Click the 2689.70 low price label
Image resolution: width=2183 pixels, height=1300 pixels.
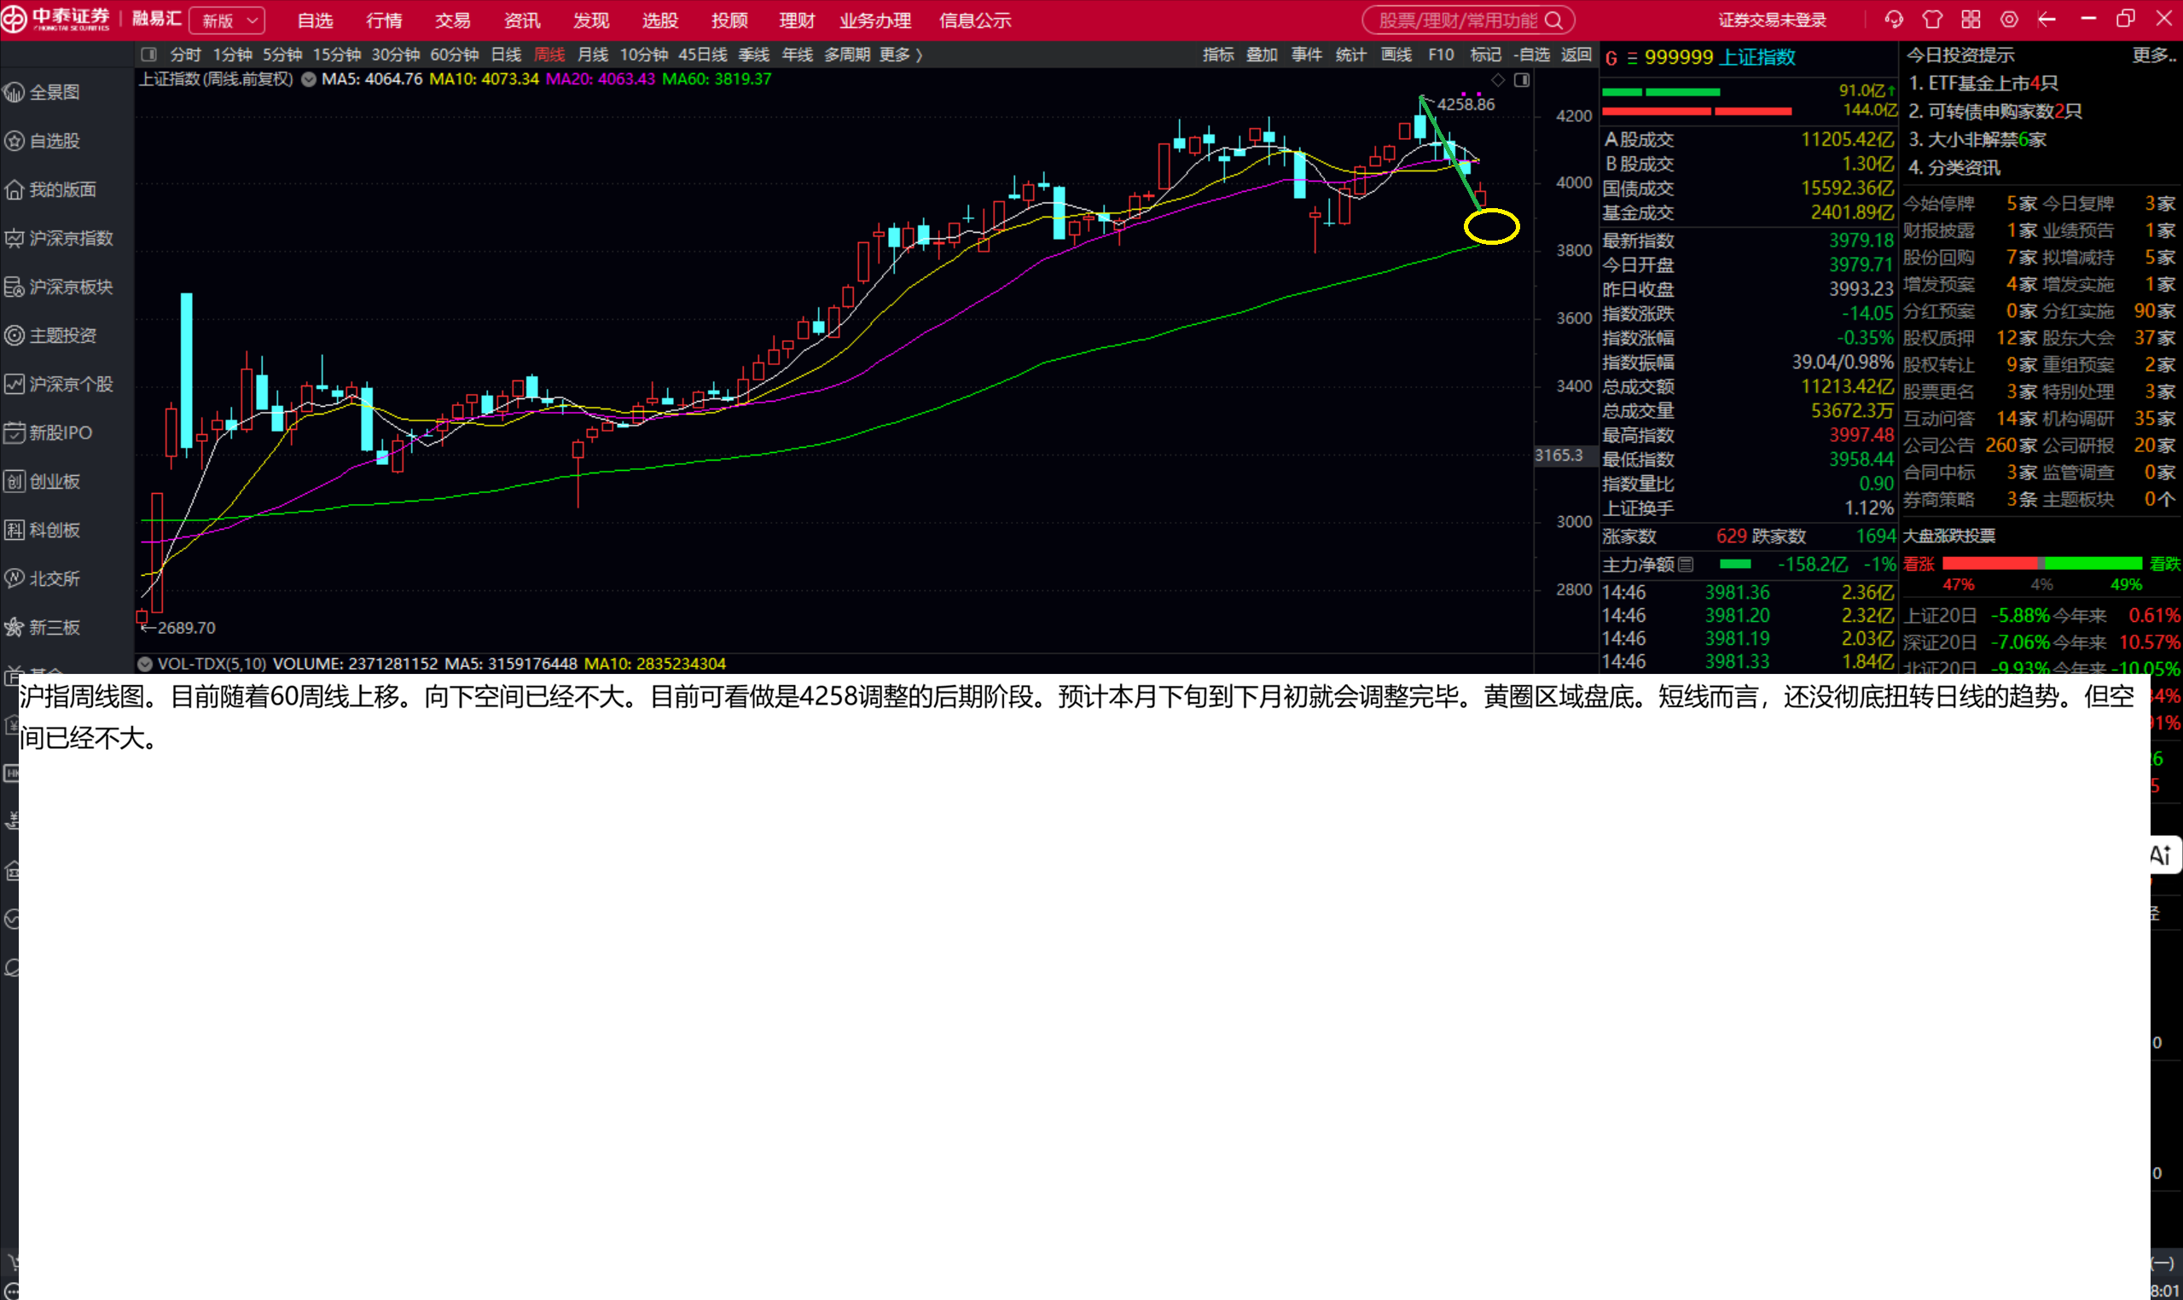click(x=186, y=628)
